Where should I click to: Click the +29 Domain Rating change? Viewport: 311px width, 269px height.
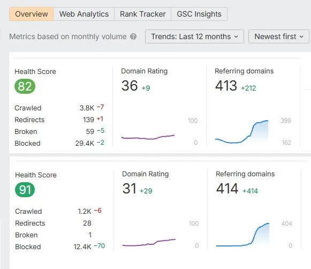tap(146, 191)
